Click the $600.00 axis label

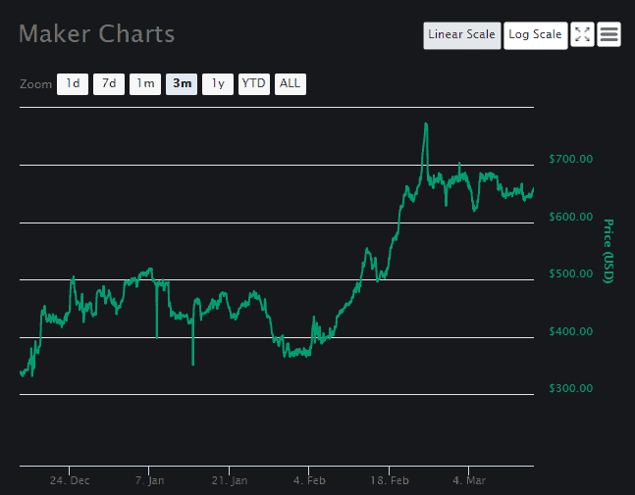click(570, 217)
